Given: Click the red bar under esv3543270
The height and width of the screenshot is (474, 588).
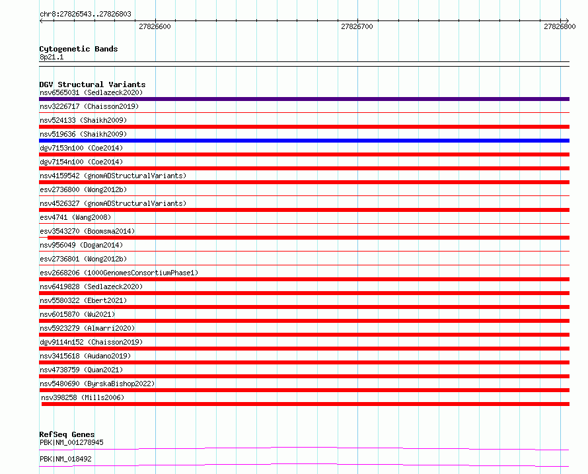Looking at the screenshot, I should click(x=309, y=238).
